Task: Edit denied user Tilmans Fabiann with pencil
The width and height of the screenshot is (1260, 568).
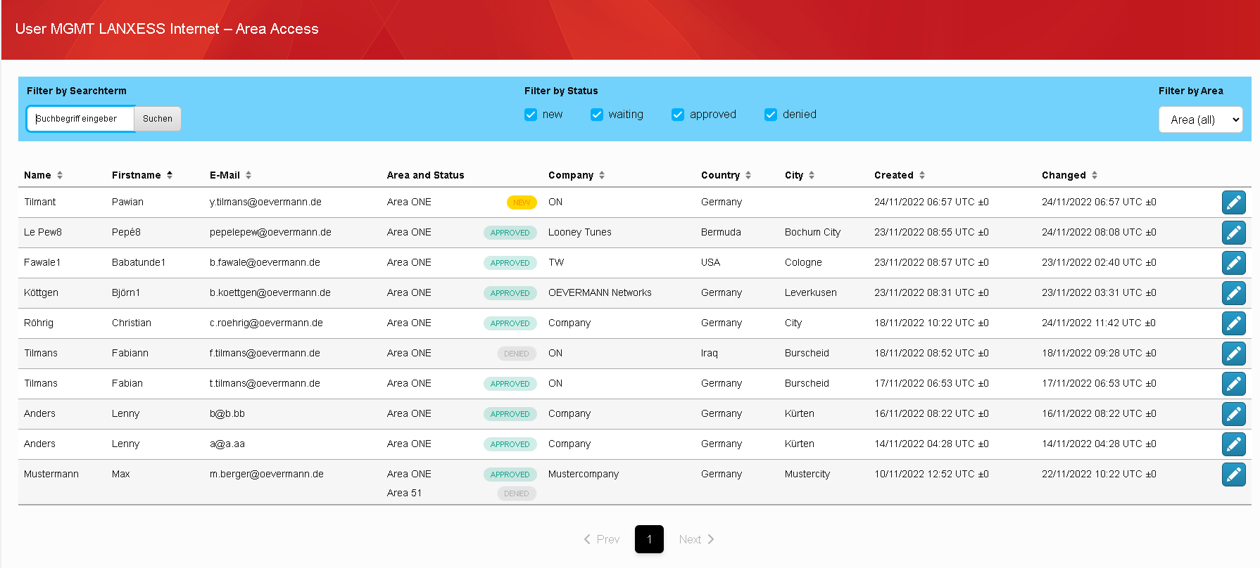Action: click(x=1233, y=354)
